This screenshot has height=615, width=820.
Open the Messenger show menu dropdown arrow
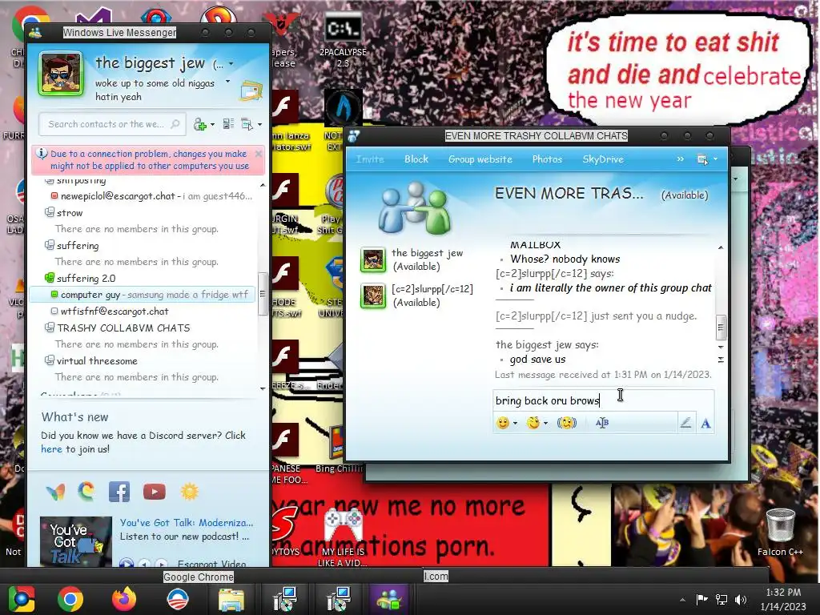click(x=259, y=124)
